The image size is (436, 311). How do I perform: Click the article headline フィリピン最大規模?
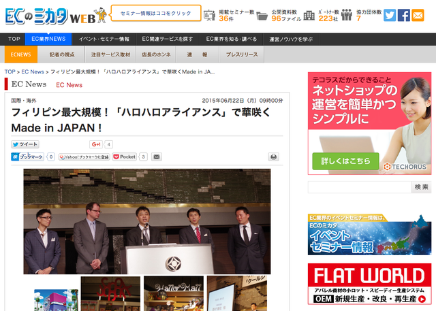pyautogui.click(x=141, y=120)
